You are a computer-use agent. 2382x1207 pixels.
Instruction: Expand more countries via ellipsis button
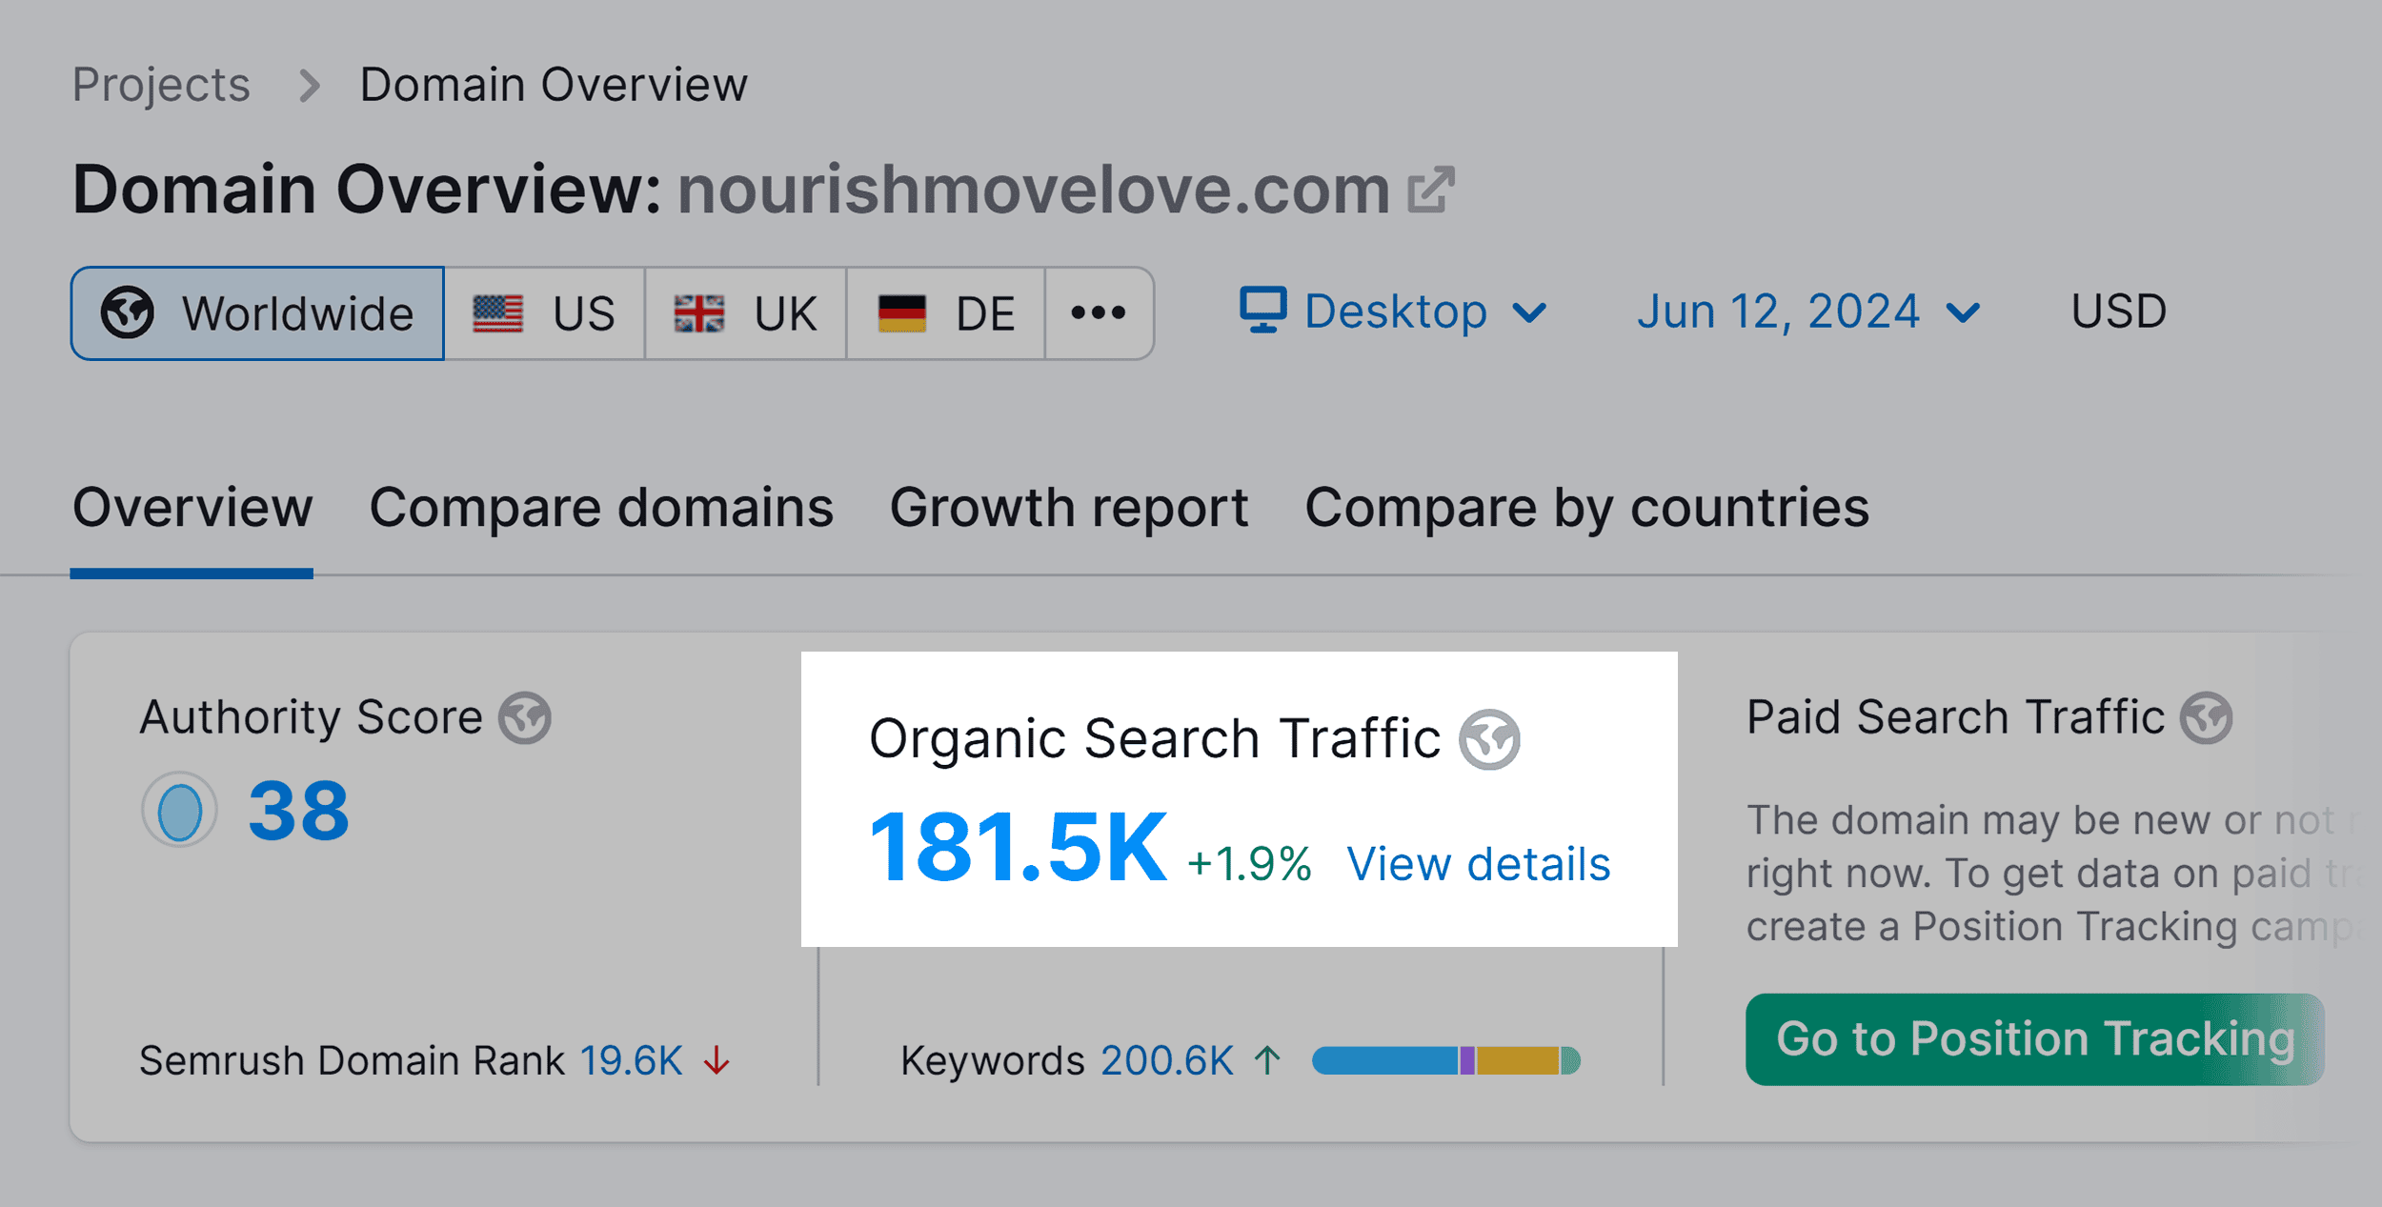pos(1098,312)
